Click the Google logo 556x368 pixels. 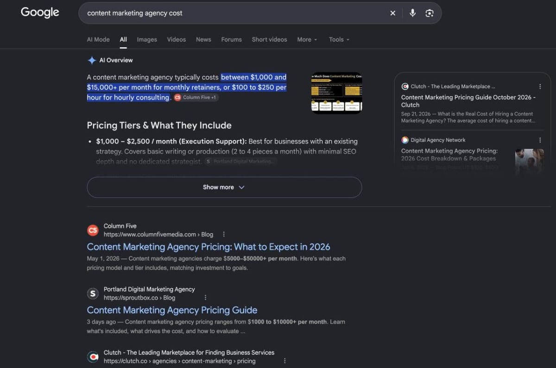(40, 13)
